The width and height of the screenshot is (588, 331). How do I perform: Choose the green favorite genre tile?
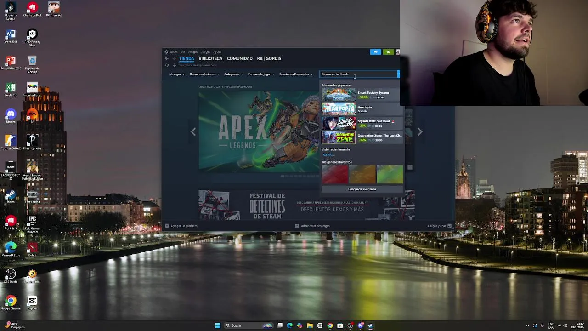[390, 174]
